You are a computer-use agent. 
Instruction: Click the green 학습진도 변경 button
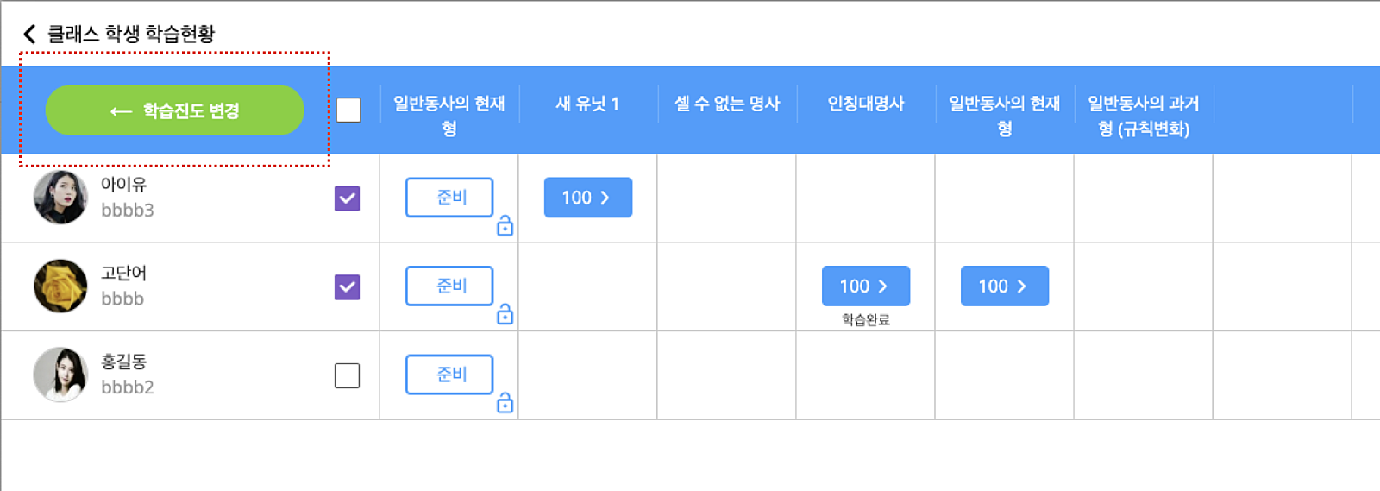[x=174, y=110]
